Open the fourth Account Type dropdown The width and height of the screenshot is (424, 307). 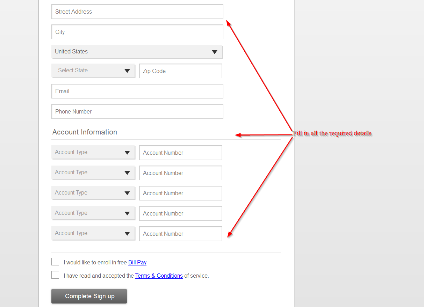click(93, 213)
